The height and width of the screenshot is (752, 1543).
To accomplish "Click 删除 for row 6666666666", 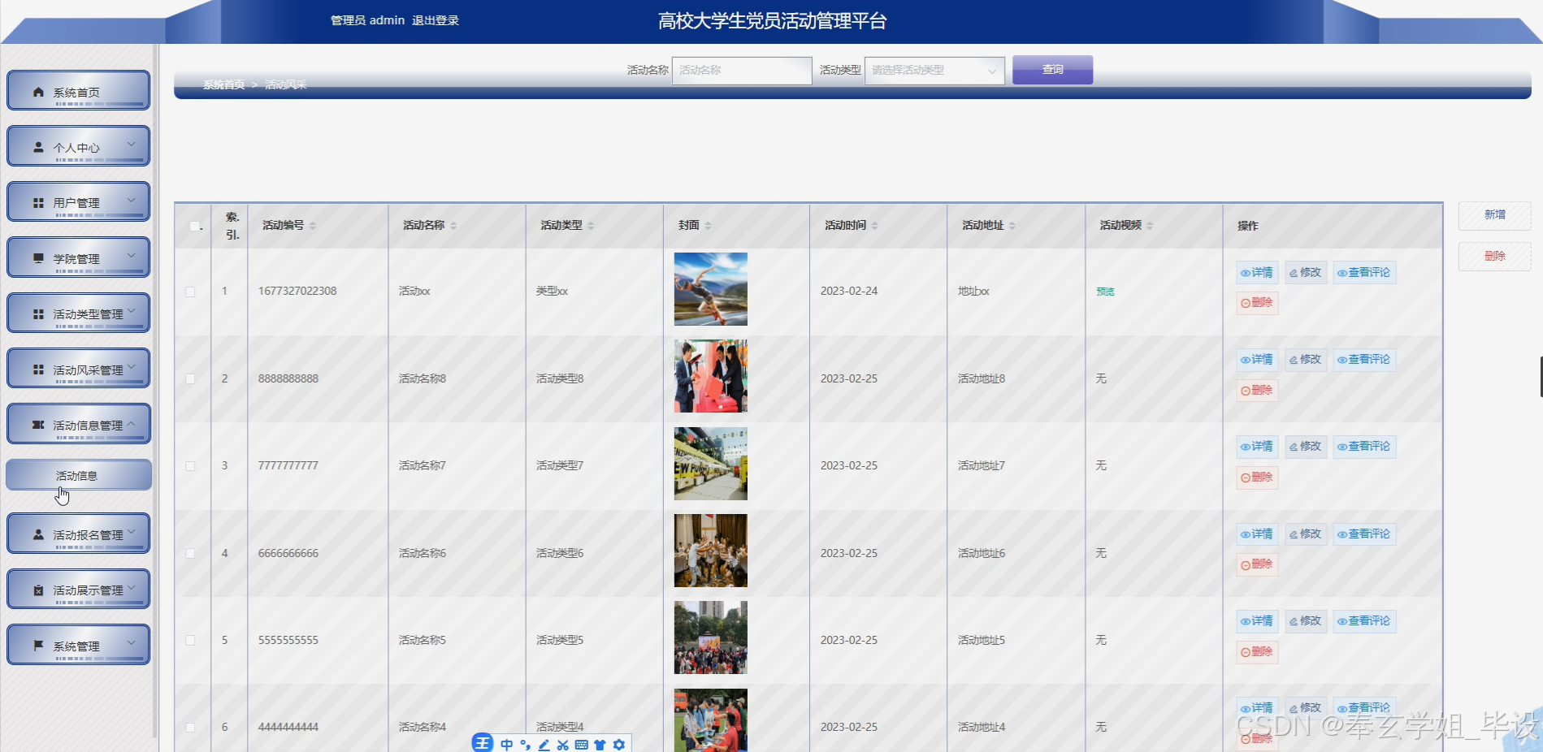I will pos(1257,564).
